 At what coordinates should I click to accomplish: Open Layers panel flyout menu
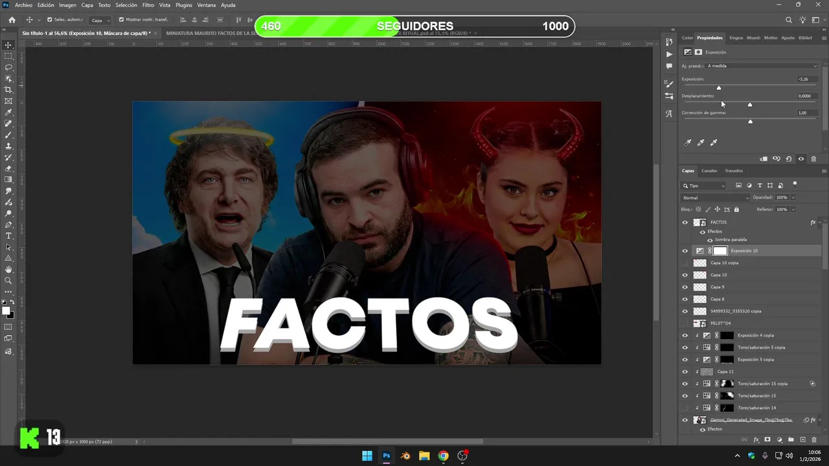(x=824, y=171)
